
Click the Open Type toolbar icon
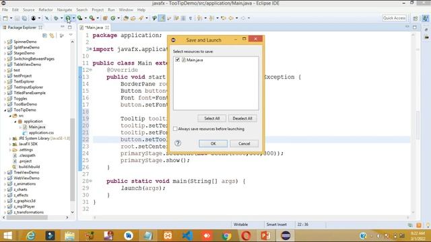(126, 18)
